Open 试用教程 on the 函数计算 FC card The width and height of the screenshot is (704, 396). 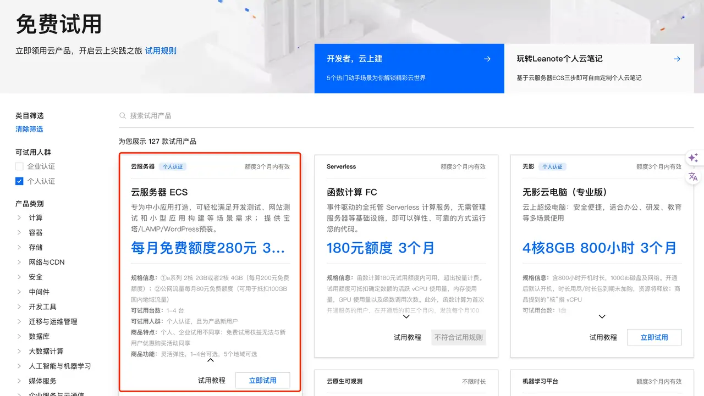click(x=407, y=337)
